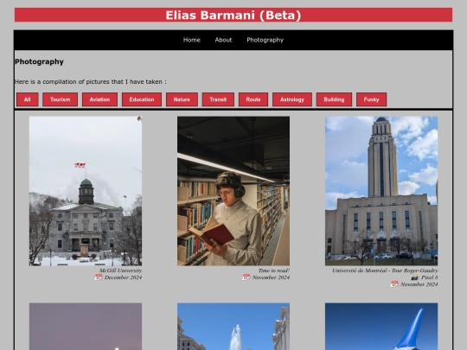Click the calendar icon under McGill University photo
Viewport: 467px width, 350px height.
pyautogui.click(x=98, y=277)
